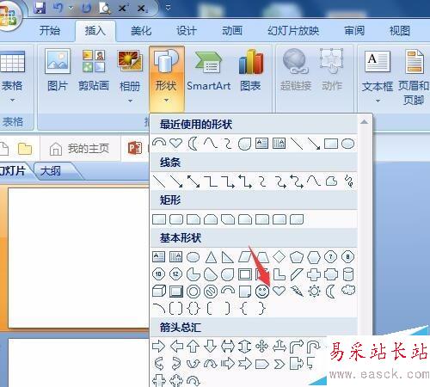Select the donut ring shape

pyautogui.click(x=193, y=292)
